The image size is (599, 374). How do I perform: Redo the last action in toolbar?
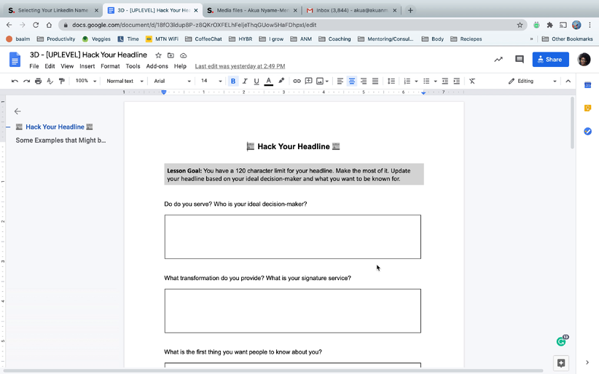(x=26, y=81)
